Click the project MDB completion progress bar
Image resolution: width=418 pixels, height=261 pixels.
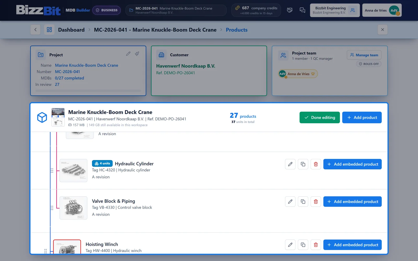[x=88, y=91]
